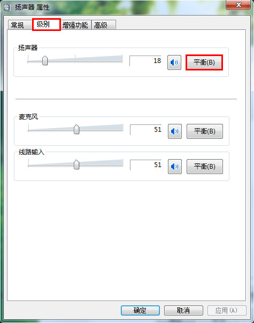This screenshot has width=254, height=323.
Task: Select the 级别 tab
Action: coord(47,25)
